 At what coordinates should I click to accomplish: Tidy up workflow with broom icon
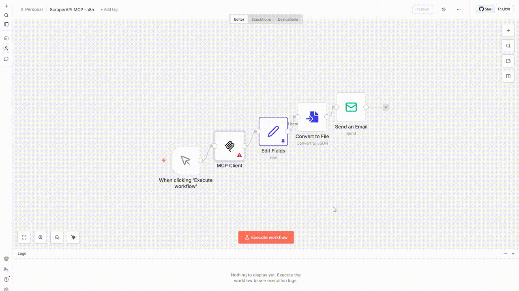73,238
